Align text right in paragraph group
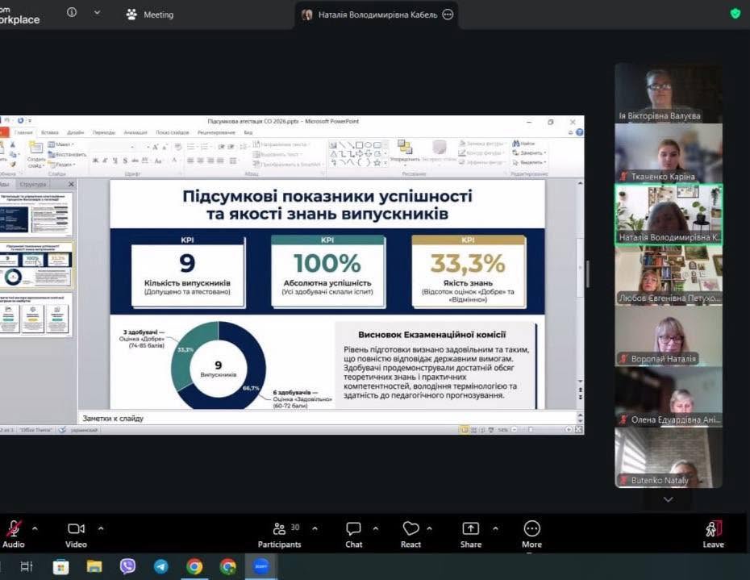Screen dimensions: 750x580 [x=210, y=161]
